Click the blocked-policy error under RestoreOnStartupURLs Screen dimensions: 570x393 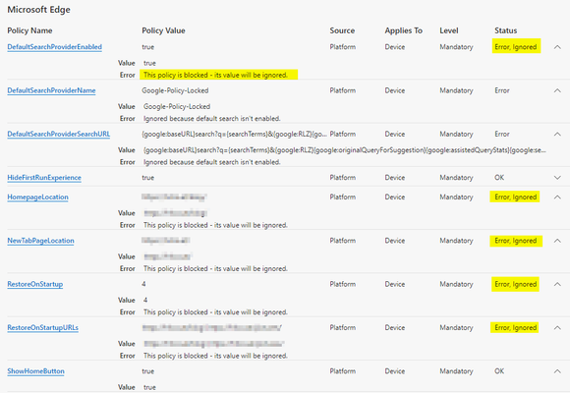215,357
